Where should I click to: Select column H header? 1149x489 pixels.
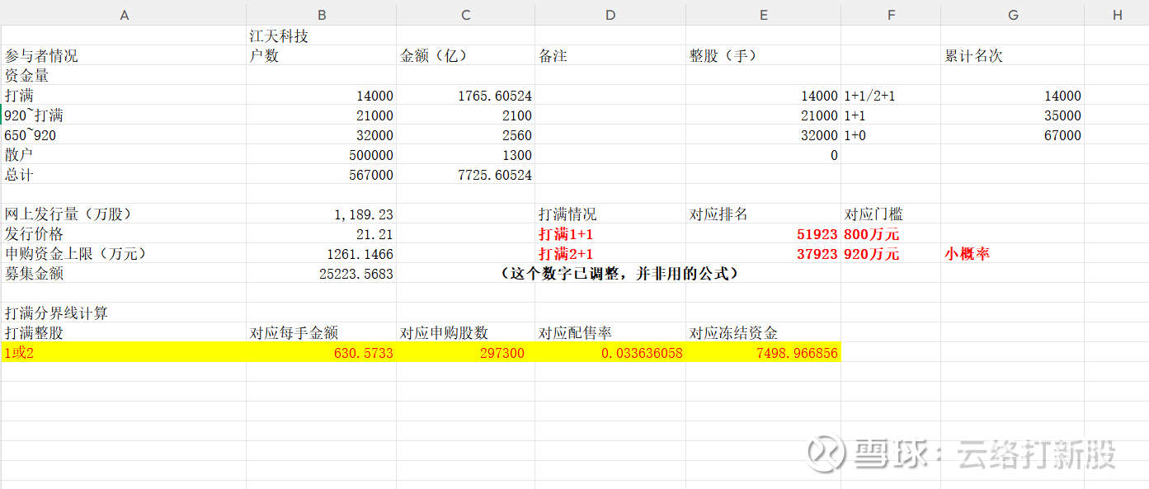[x=1117, y=15]
